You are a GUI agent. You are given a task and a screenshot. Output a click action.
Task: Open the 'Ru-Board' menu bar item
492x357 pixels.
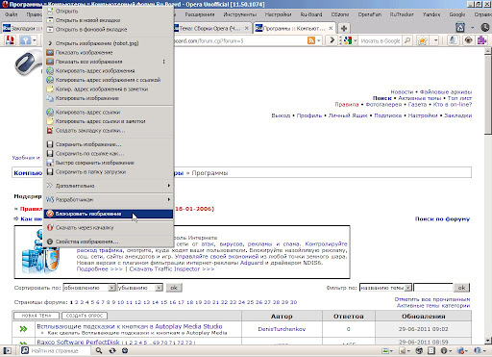coord(311,14)
